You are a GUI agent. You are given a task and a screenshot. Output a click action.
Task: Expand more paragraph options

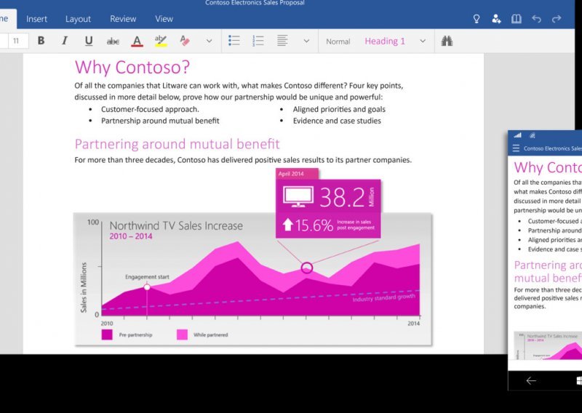pyautogui.click(x=306, y=41)
